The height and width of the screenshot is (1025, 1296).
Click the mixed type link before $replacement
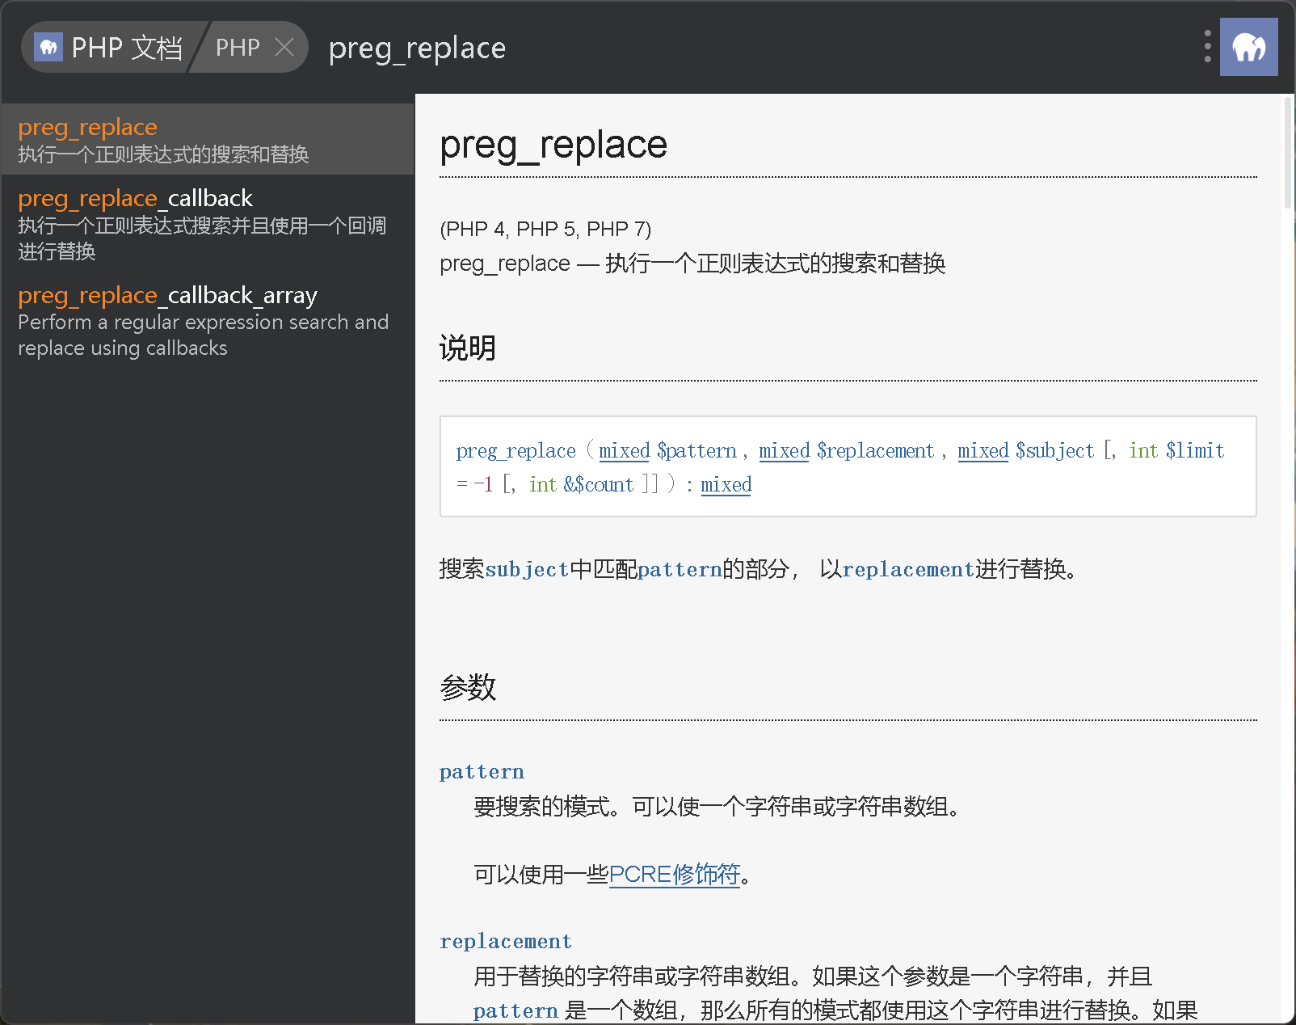point(784,450)
